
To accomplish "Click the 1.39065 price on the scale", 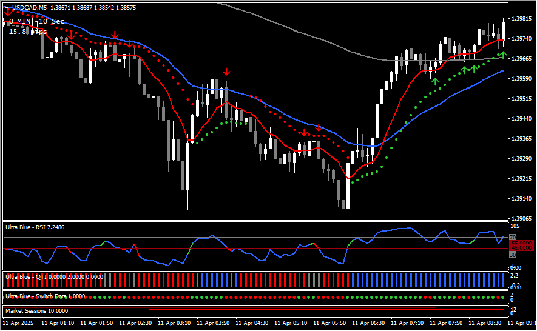I will tap(522, 218).
